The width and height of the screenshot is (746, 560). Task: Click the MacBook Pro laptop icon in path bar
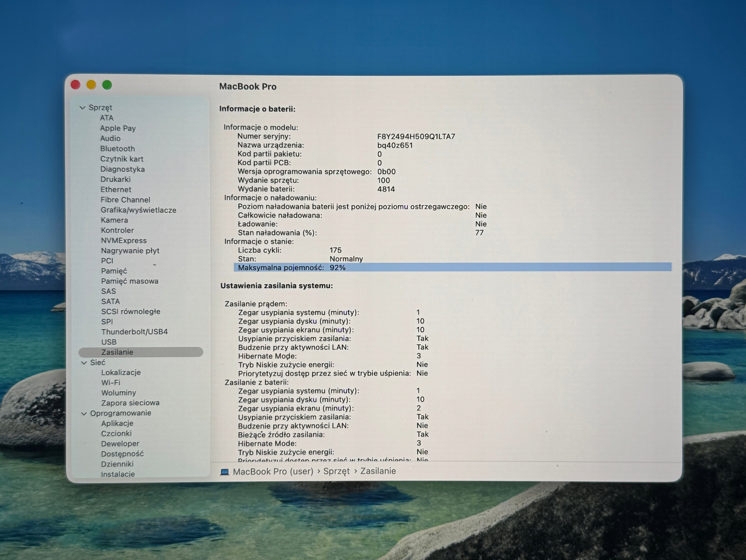(225, 472)
